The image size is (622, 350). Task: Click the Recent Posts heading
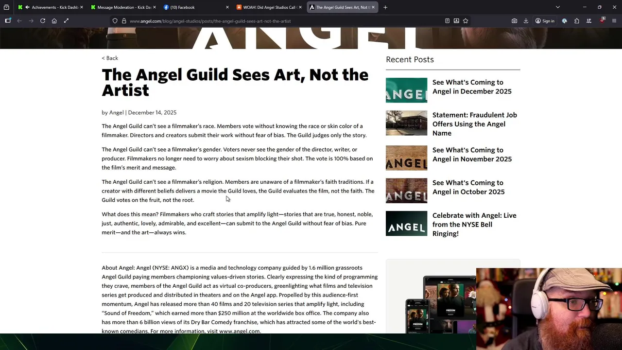coord(410,59)
